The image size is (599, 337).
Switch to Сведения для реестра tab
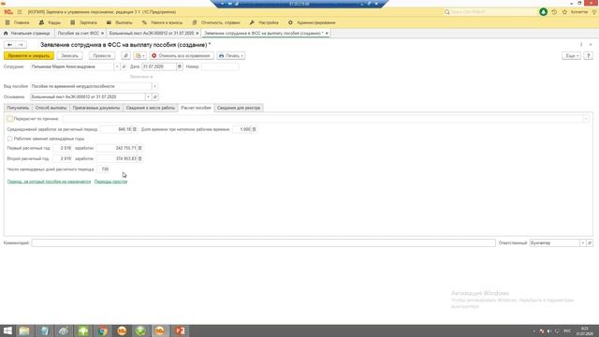click(x=239, y=108)
